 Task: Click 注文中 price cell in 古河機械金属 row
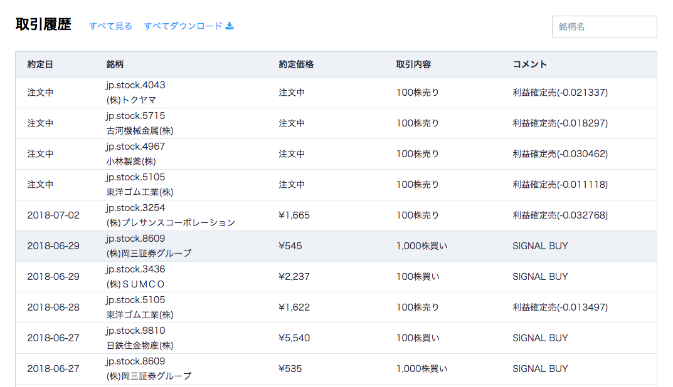292,123
